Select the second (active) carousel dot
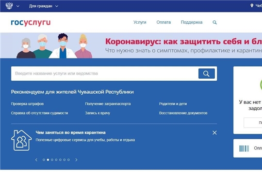This screenshot has height=174, width=262. point(48,159)
